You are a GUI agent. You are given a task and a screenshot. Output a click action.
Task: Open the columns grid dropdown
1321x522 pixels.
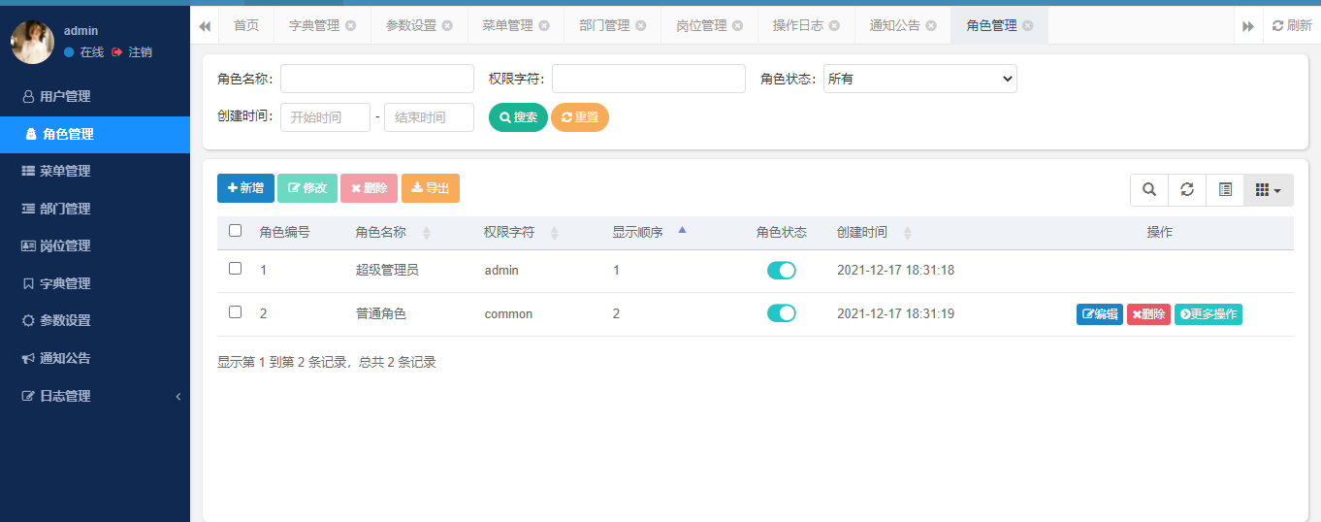[1269, 190]
